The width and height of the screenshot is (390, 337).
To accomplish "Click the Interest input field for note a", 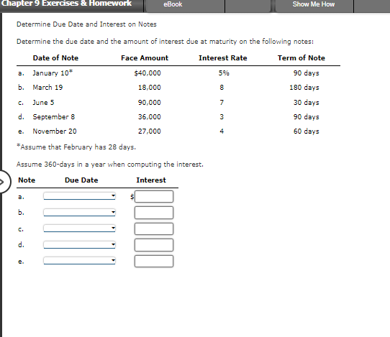I will [154, 196].
